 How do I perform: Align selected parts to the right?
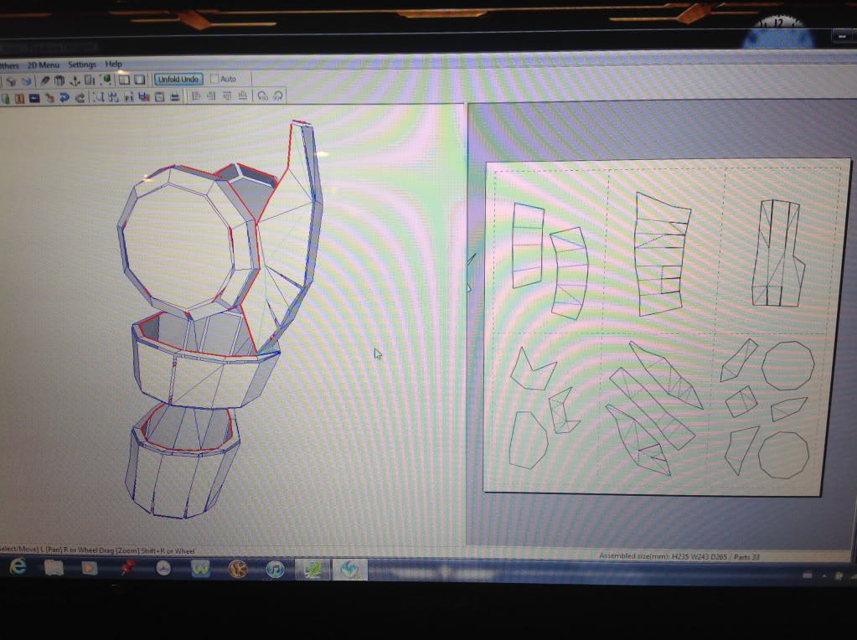[211, 96]
